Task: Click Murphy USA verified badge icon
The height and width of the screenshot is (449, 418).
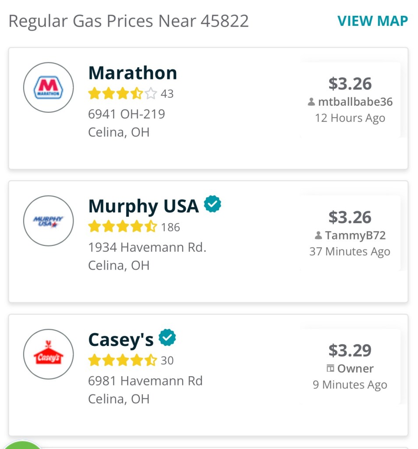Action: 213,204
